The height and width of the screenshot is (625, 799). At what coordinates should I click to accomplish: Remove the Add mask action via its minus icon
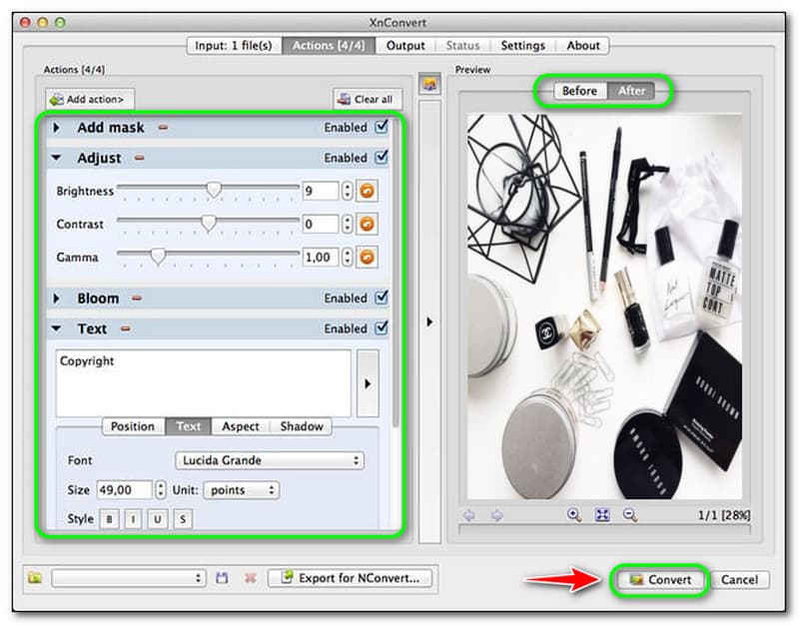[163, 128]
